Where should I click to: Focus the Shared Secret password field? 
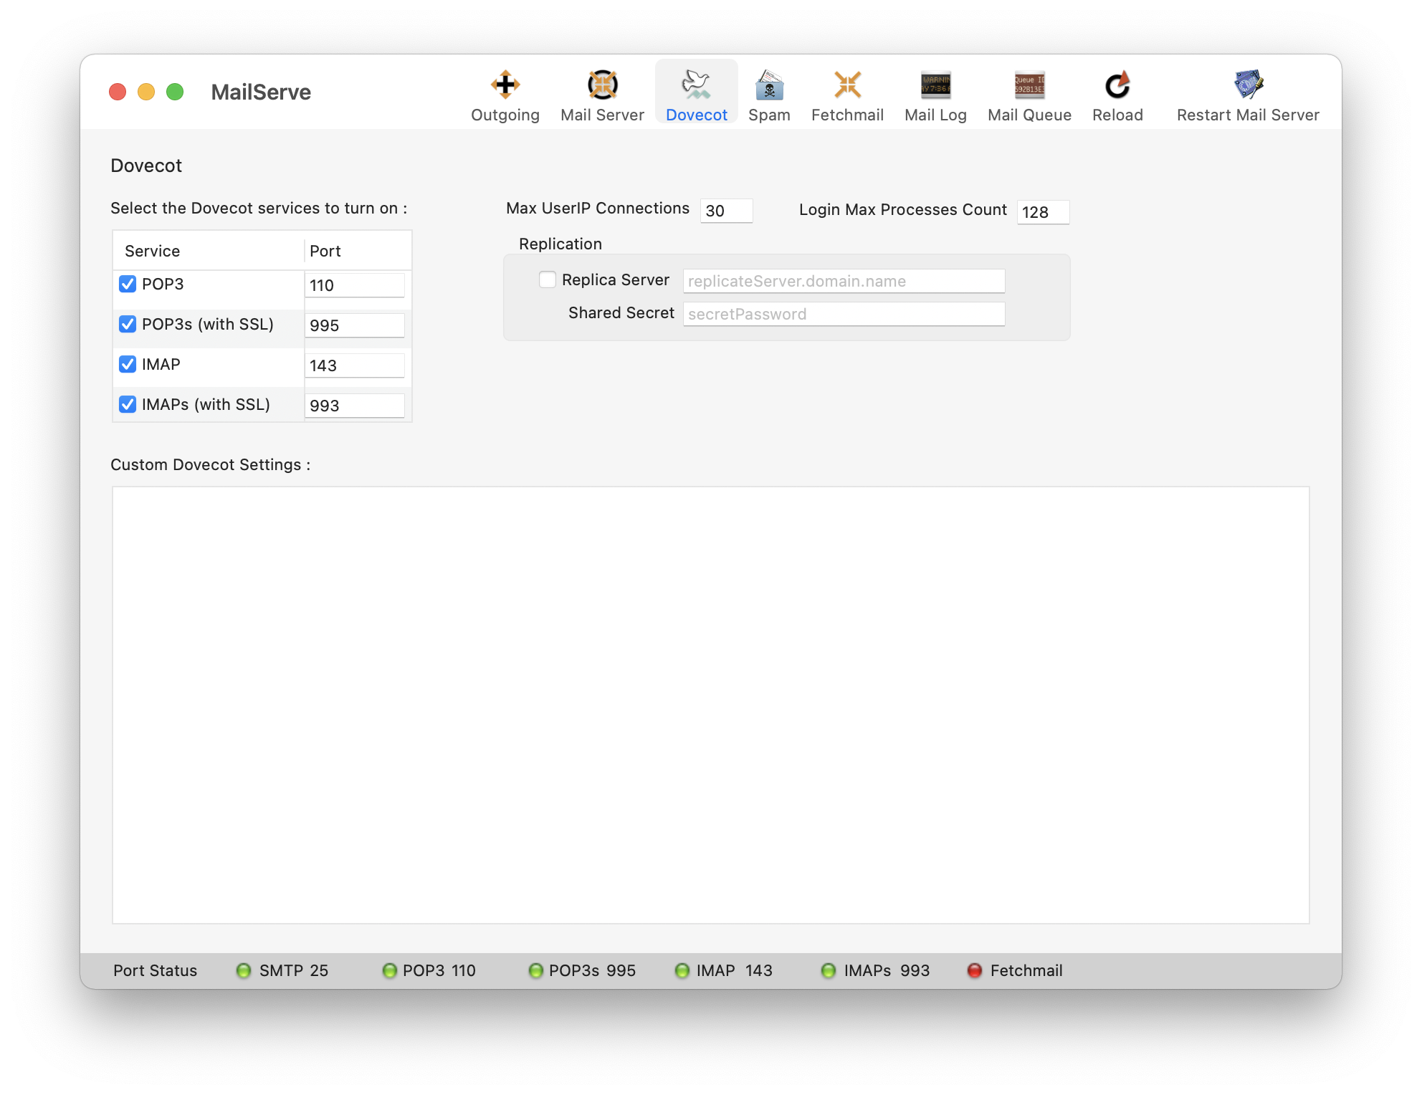[x=844, y=314]
